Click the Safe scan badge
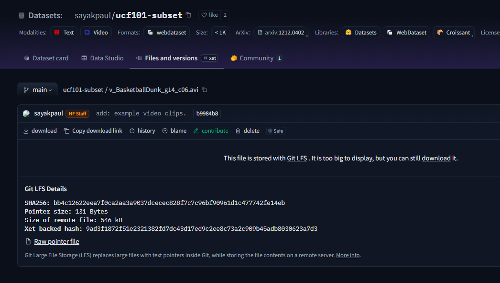The image size is (500, 283). point(276,131)
